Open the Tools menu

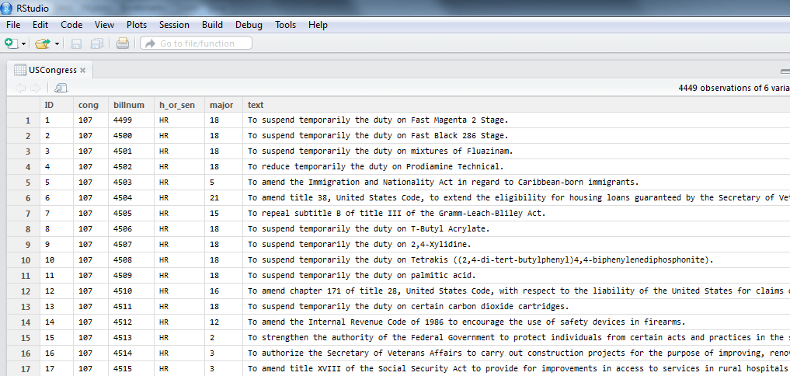click(286, 25)
